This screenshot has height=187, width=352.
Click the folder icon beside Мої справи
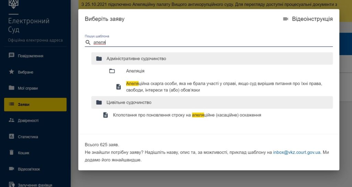(11, 88)
